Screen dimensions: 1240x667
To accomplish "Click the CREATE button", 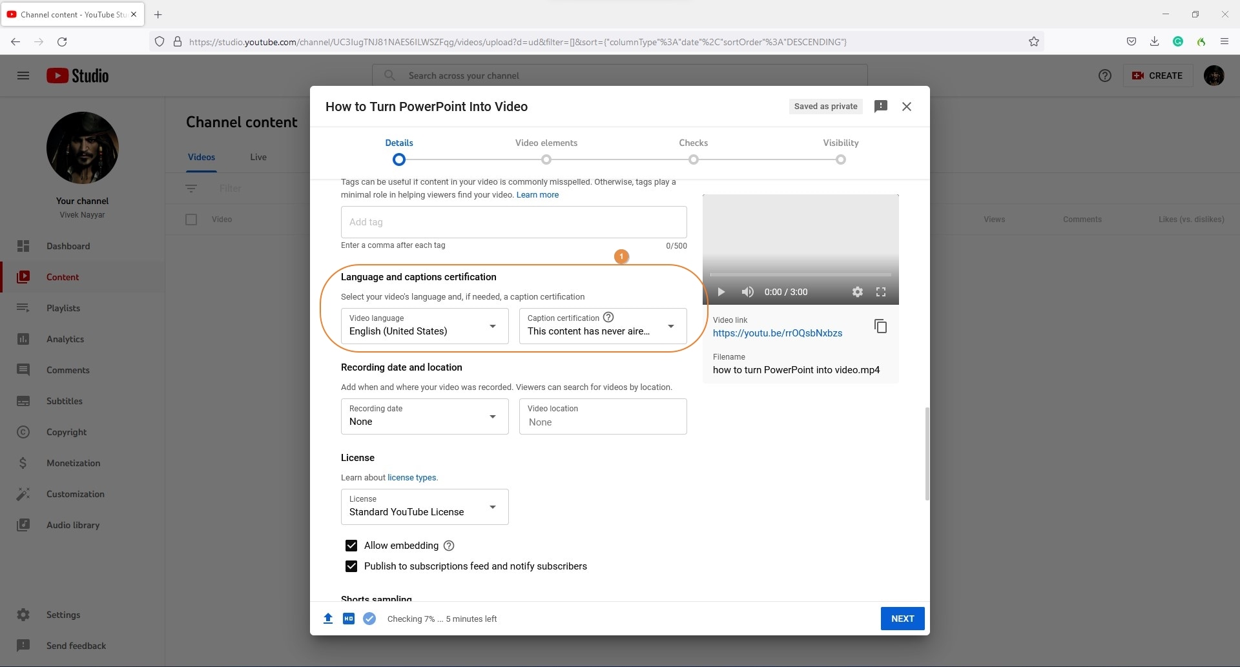I will pyautogui.click(x=1158, y=76).
